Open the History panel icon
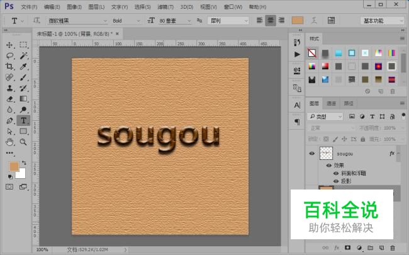The height and width of the screenshot is (255, 409). [x=297, y=43]
